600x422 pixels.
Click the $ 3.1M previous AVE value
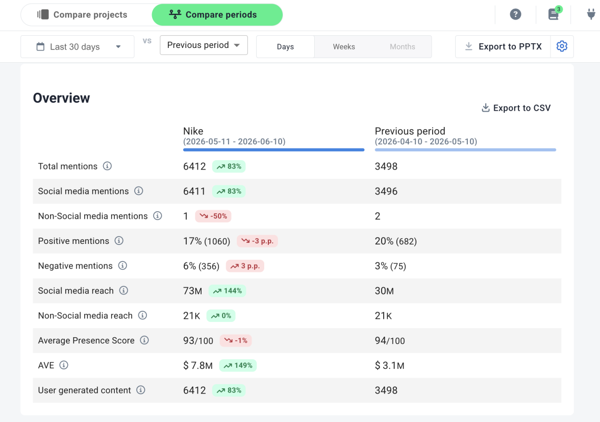[x=389, y=366]
